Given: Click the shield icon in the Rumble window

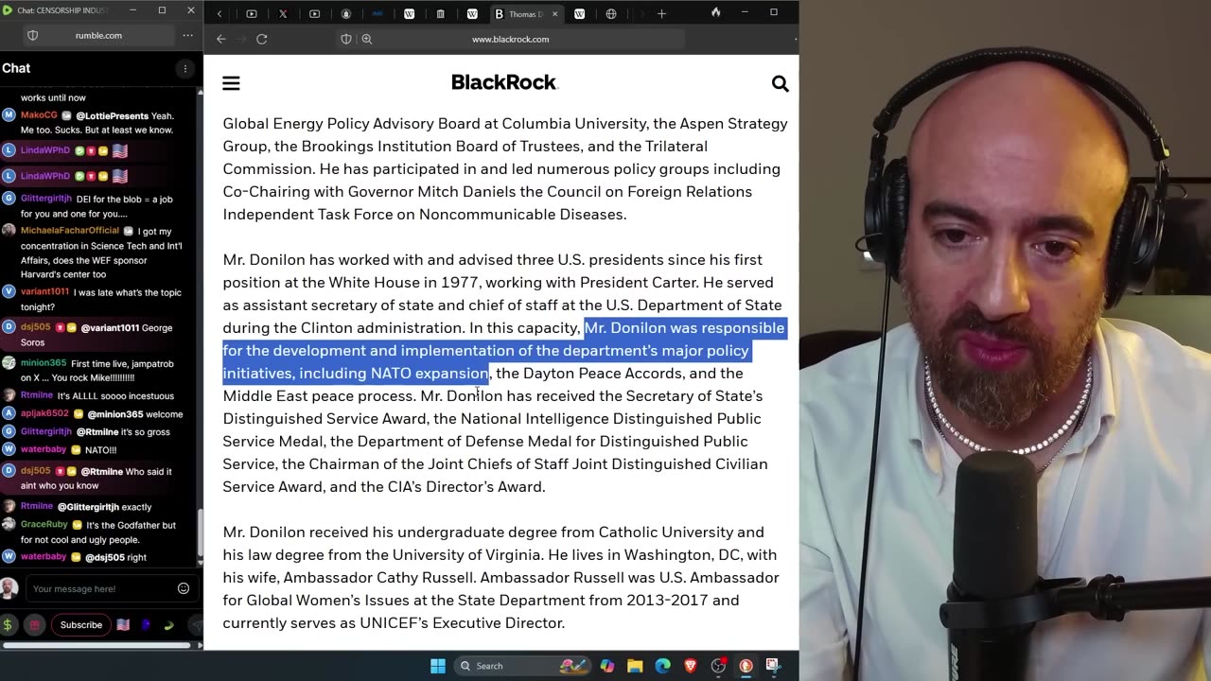Looking at the screenshot, I should click(32, 35).
